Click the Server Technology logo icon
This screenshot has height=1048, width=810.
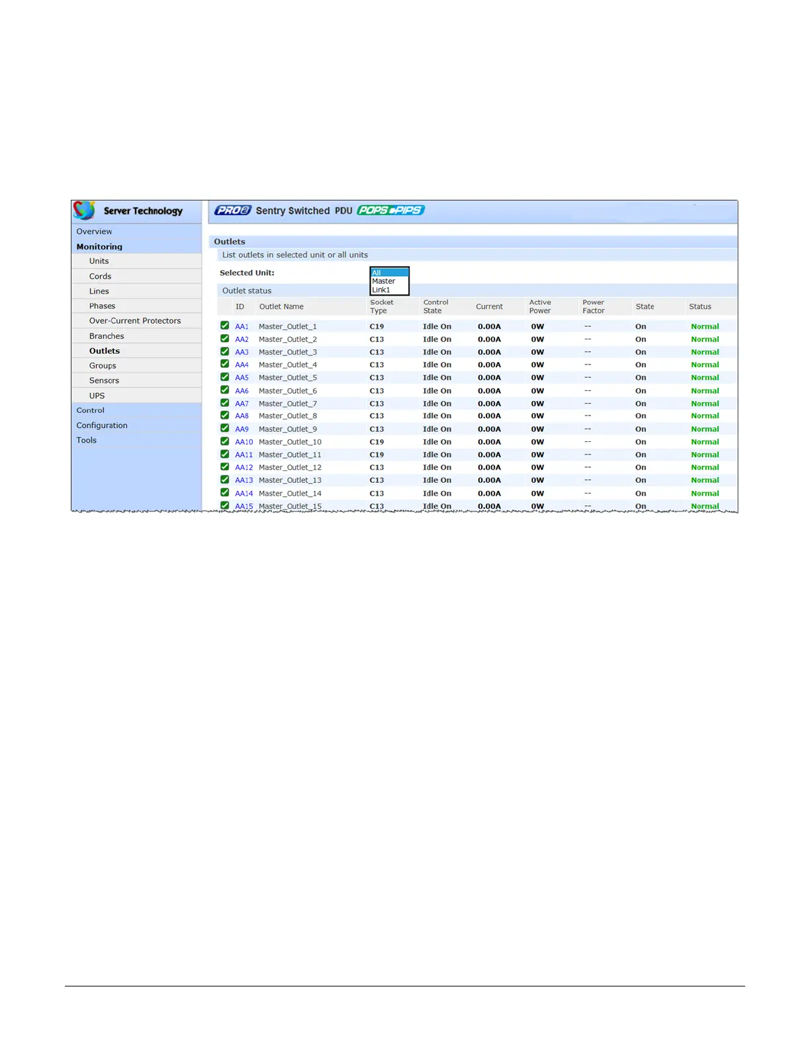84,210
